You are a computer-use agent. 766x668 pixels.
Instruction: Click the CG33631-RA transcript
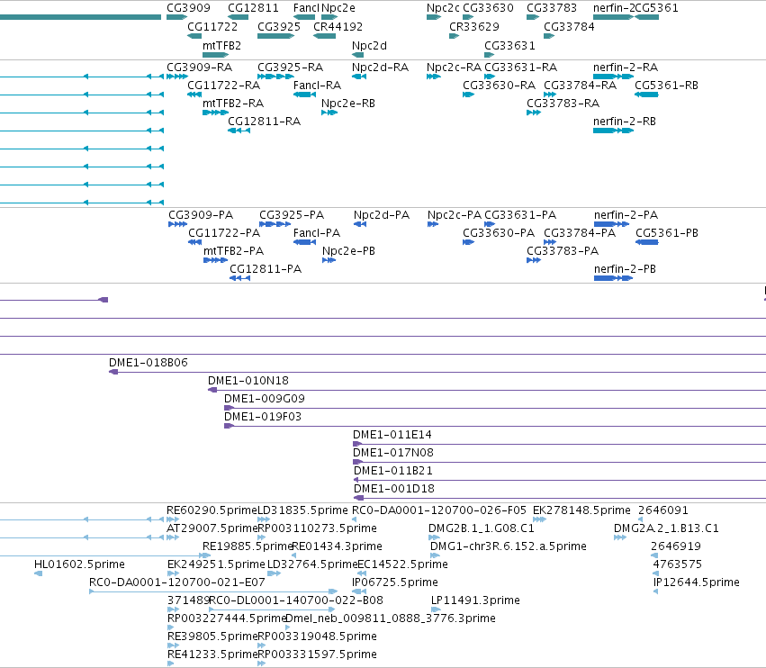coord(490,77)
